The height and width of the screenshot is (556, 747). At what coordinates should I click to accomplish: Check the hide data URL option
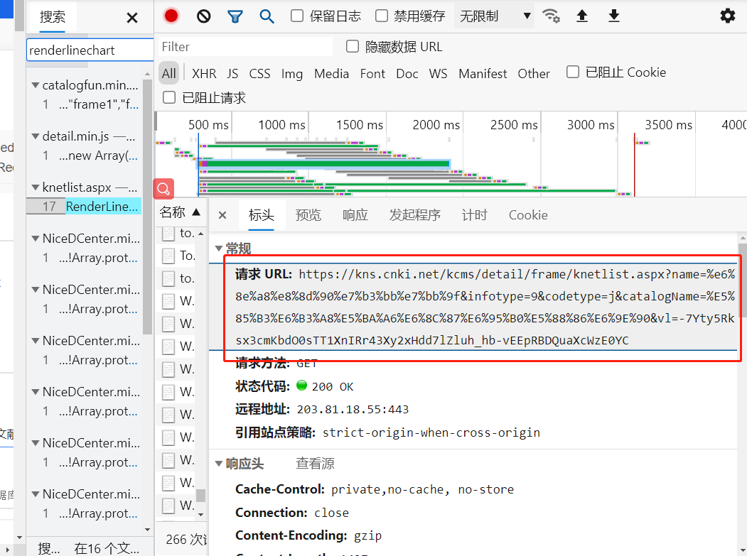[x=353, y=47]
